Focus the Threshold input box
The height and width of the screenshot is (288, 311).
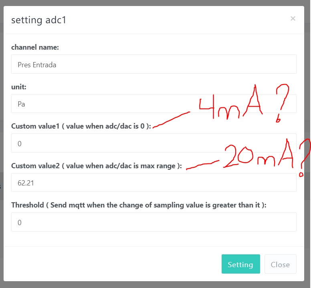[153, 222]
